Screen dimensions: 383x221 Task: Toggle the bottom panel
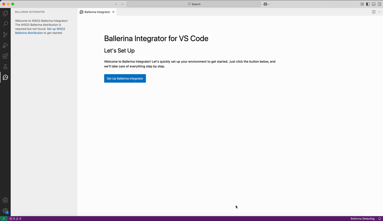373,4
